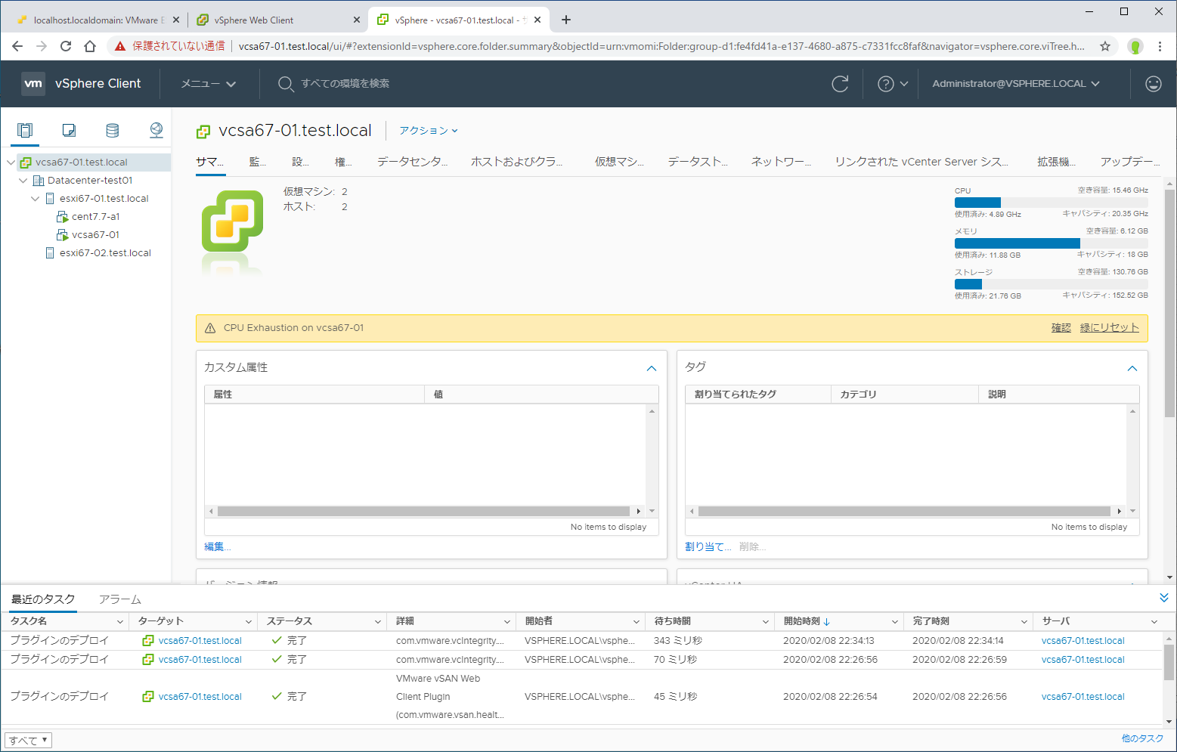Open Hosts and Clusters navigator view
This screenshot has height=752, width=1177.
click(25, 130)
